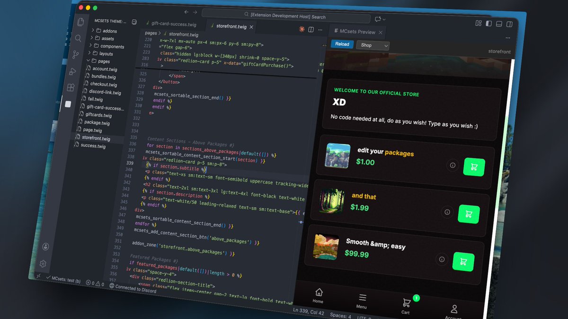Expand the chat icon dropdown chevron
Viewport: 568px width, 319px height.
tap(384, 19)
